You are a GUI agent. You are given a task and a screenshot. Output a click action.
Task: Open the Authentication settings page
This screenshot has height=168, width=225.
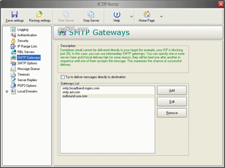(x=27, y=35)
